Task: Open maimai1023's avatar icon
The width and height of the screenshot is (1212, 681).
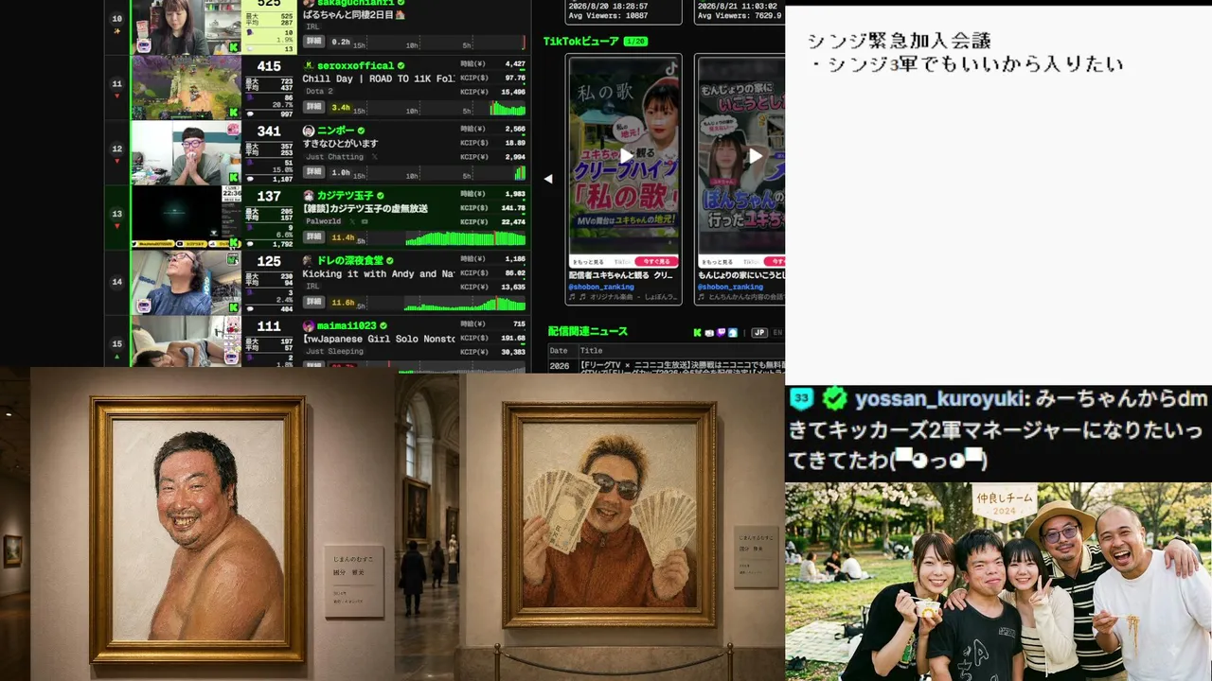Action: [308, 325]
